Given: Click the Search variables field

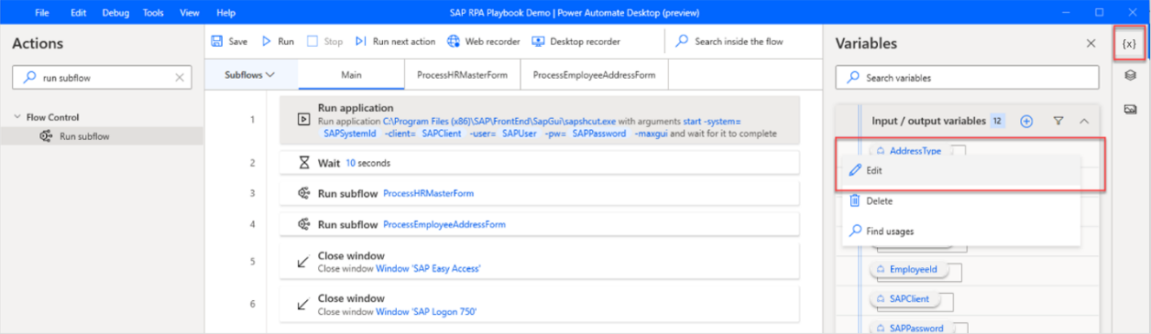Looking at the screenshot, I should [967, 78].
